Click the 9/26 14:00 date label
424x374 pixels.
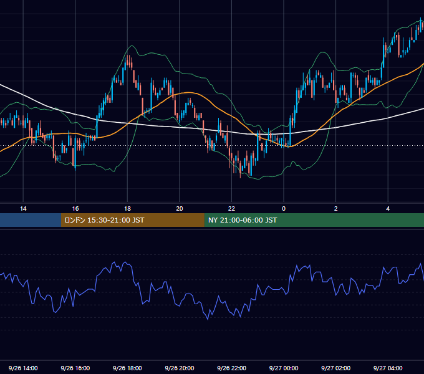[23, 368]
